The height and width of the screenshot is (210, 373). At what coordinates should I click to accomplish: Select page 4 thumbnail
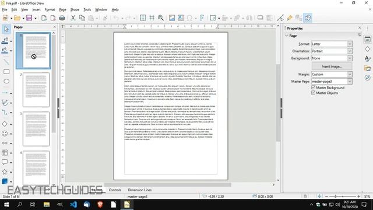36,167
